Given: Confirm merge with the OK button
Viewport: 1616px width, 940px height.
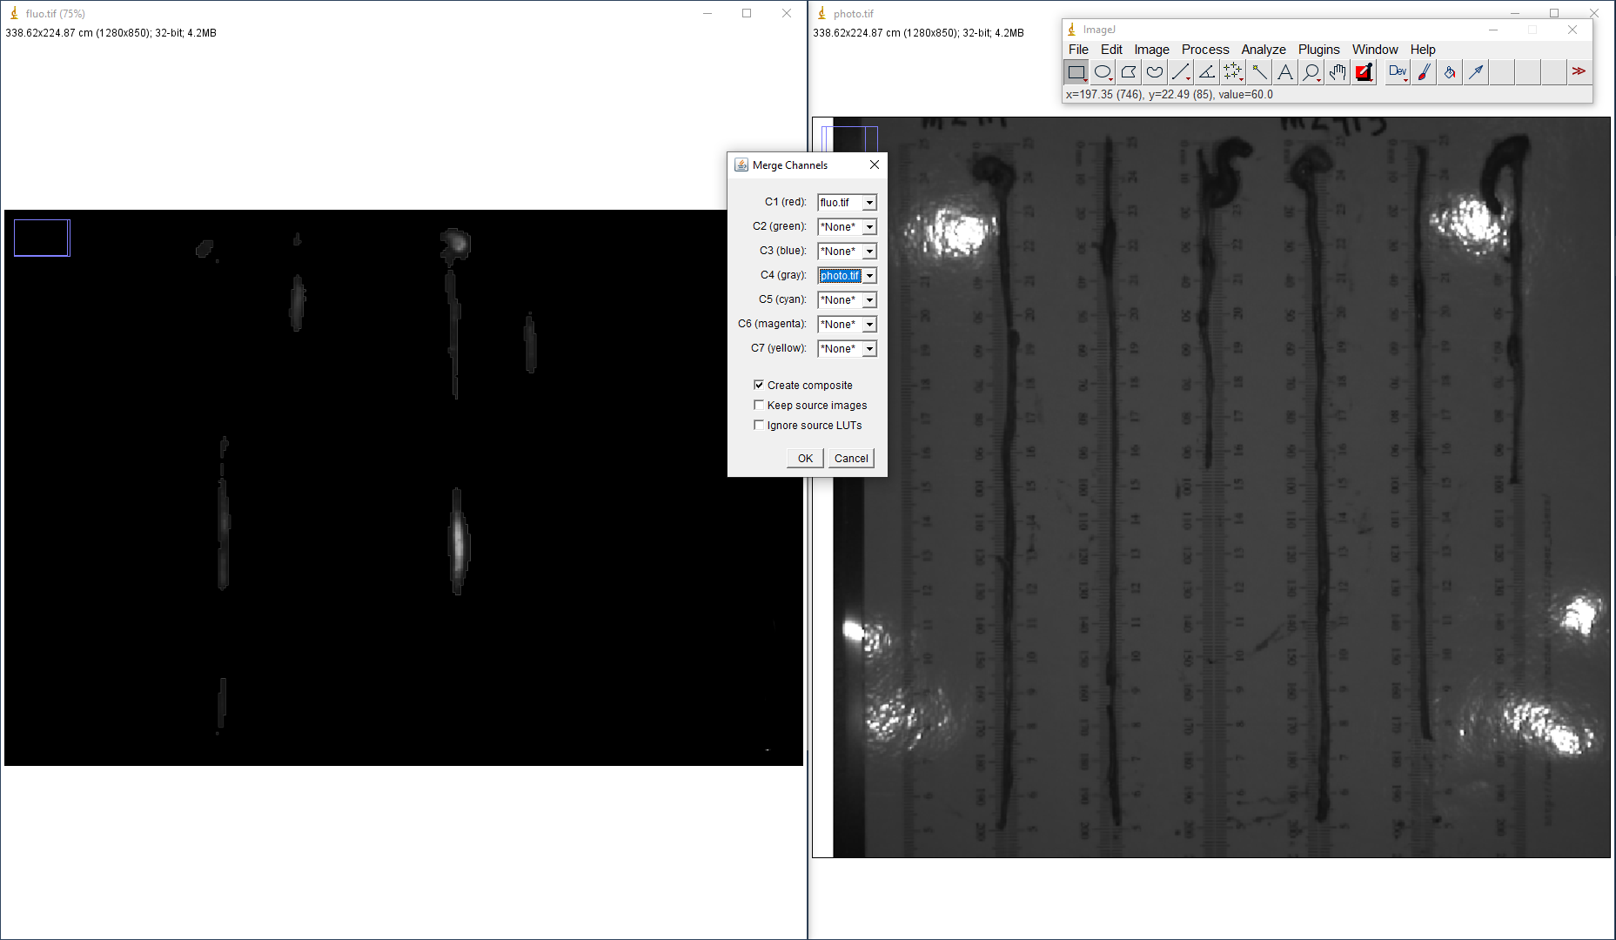Looking at the screenshot, I should pos(805,458).
